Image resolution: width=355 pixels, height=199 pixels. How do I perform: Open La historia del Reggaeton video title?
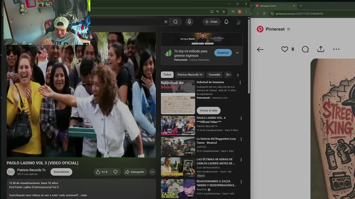[x=216, y=141]
